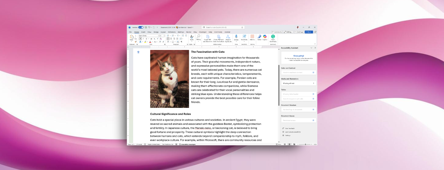Open the Editing mode dropdown
444x170 pixels.
[x=288, y=32]
